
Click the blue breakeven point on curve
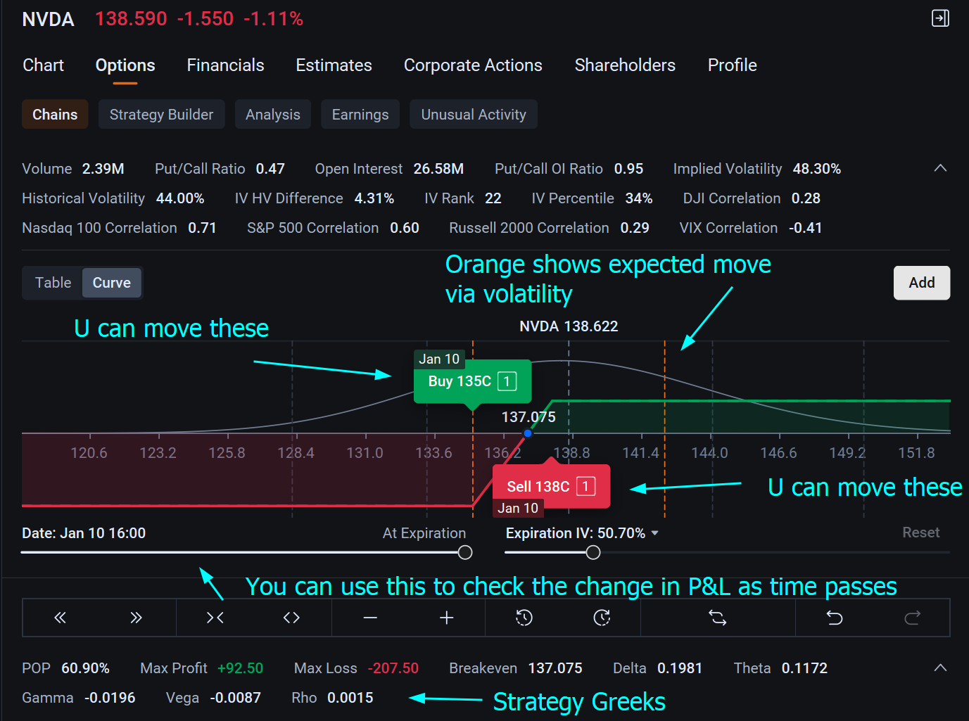point(528,433)
